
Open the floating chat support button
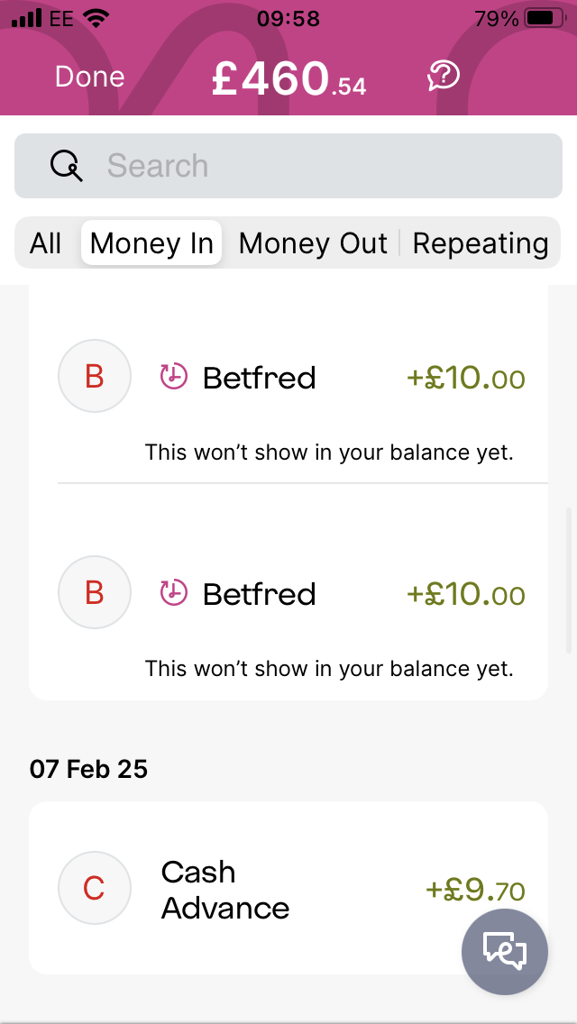(x=505, y=952)
